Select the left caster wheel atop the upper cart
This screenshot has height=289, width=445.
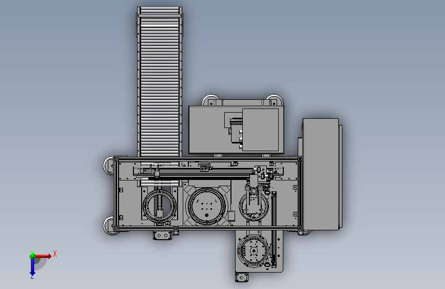point(210,100)
